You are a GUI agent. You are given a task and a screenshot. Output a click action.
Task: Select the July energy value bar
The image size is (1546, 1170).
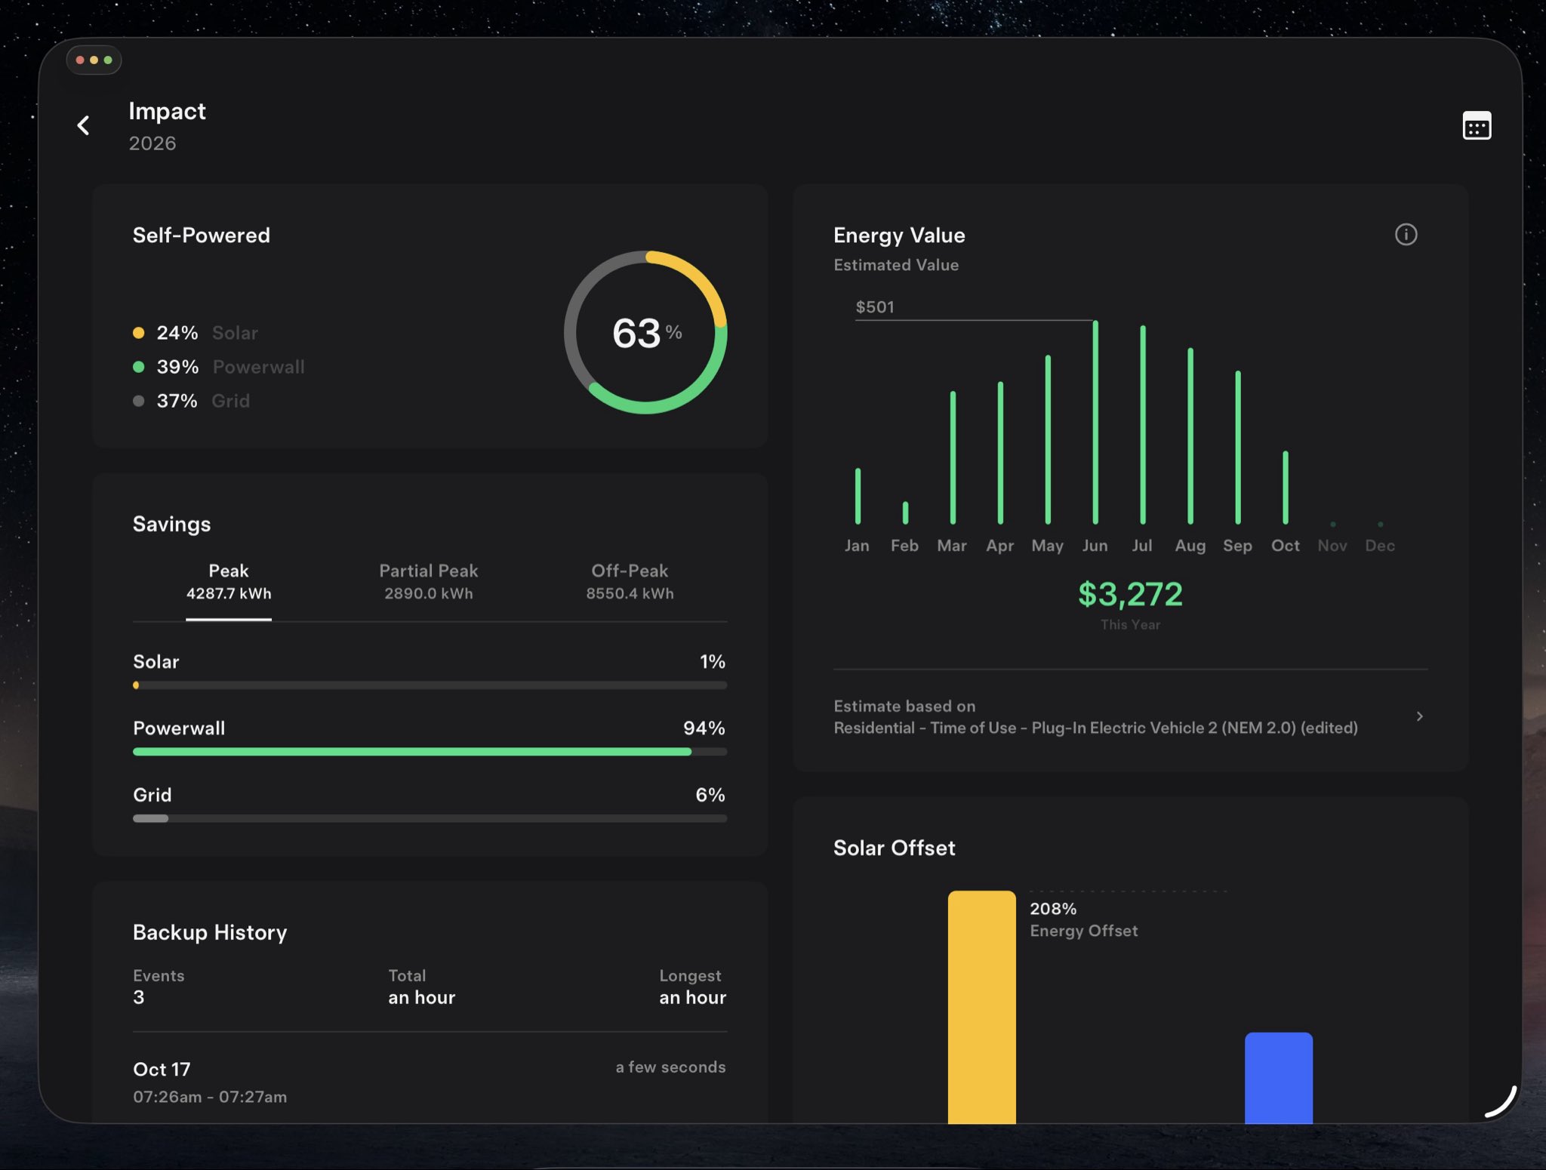(1143, 424)
